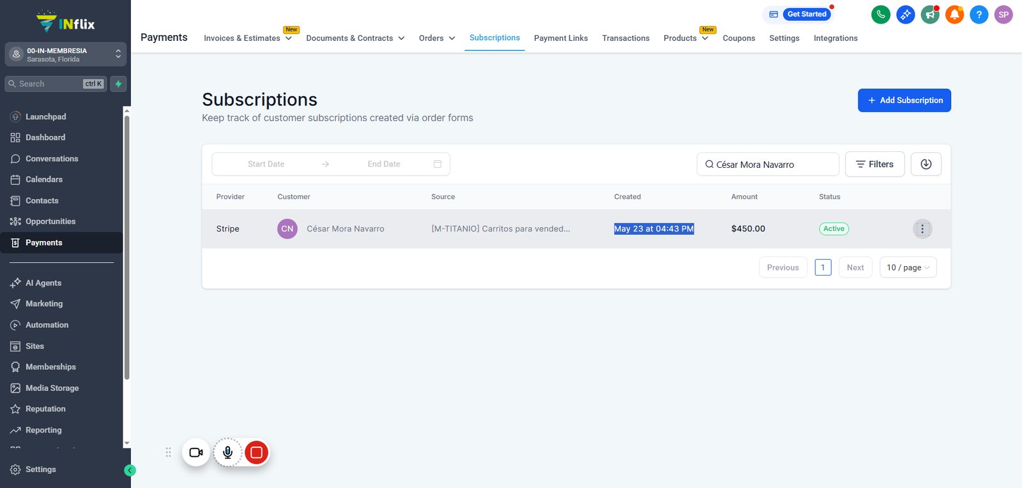Open the Coupons tab

pos(739,38)
